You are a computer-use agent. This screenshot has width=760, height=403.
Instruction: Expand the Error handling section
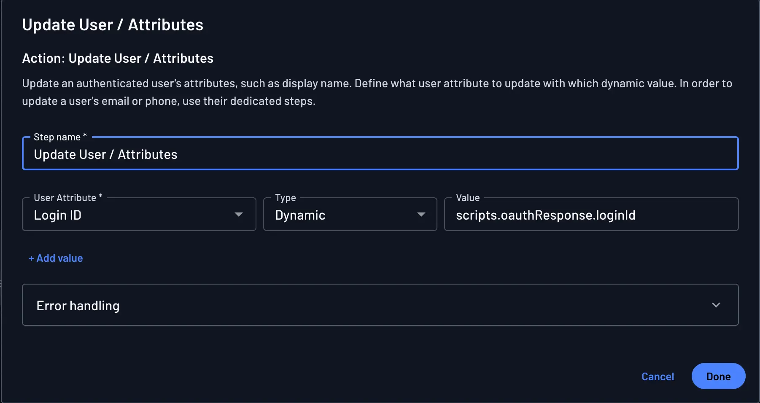tap(380, 305)
